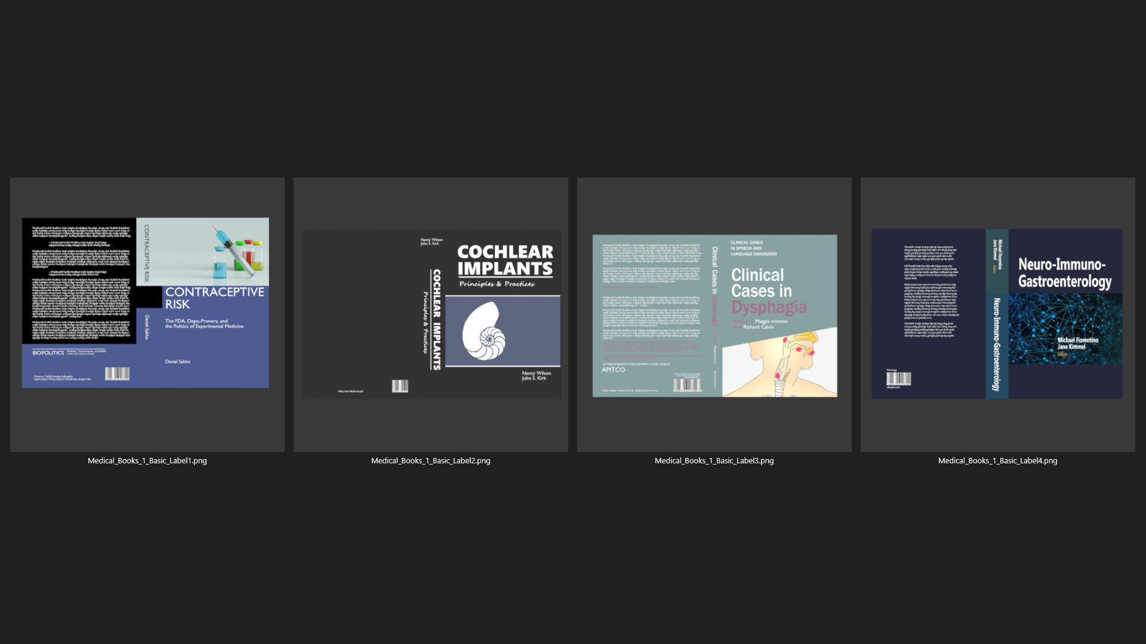Screen dimensions: 1146x644
Task: Select file name Medical_Books_1_Basic_Label1.png
Action: point(147,461)
